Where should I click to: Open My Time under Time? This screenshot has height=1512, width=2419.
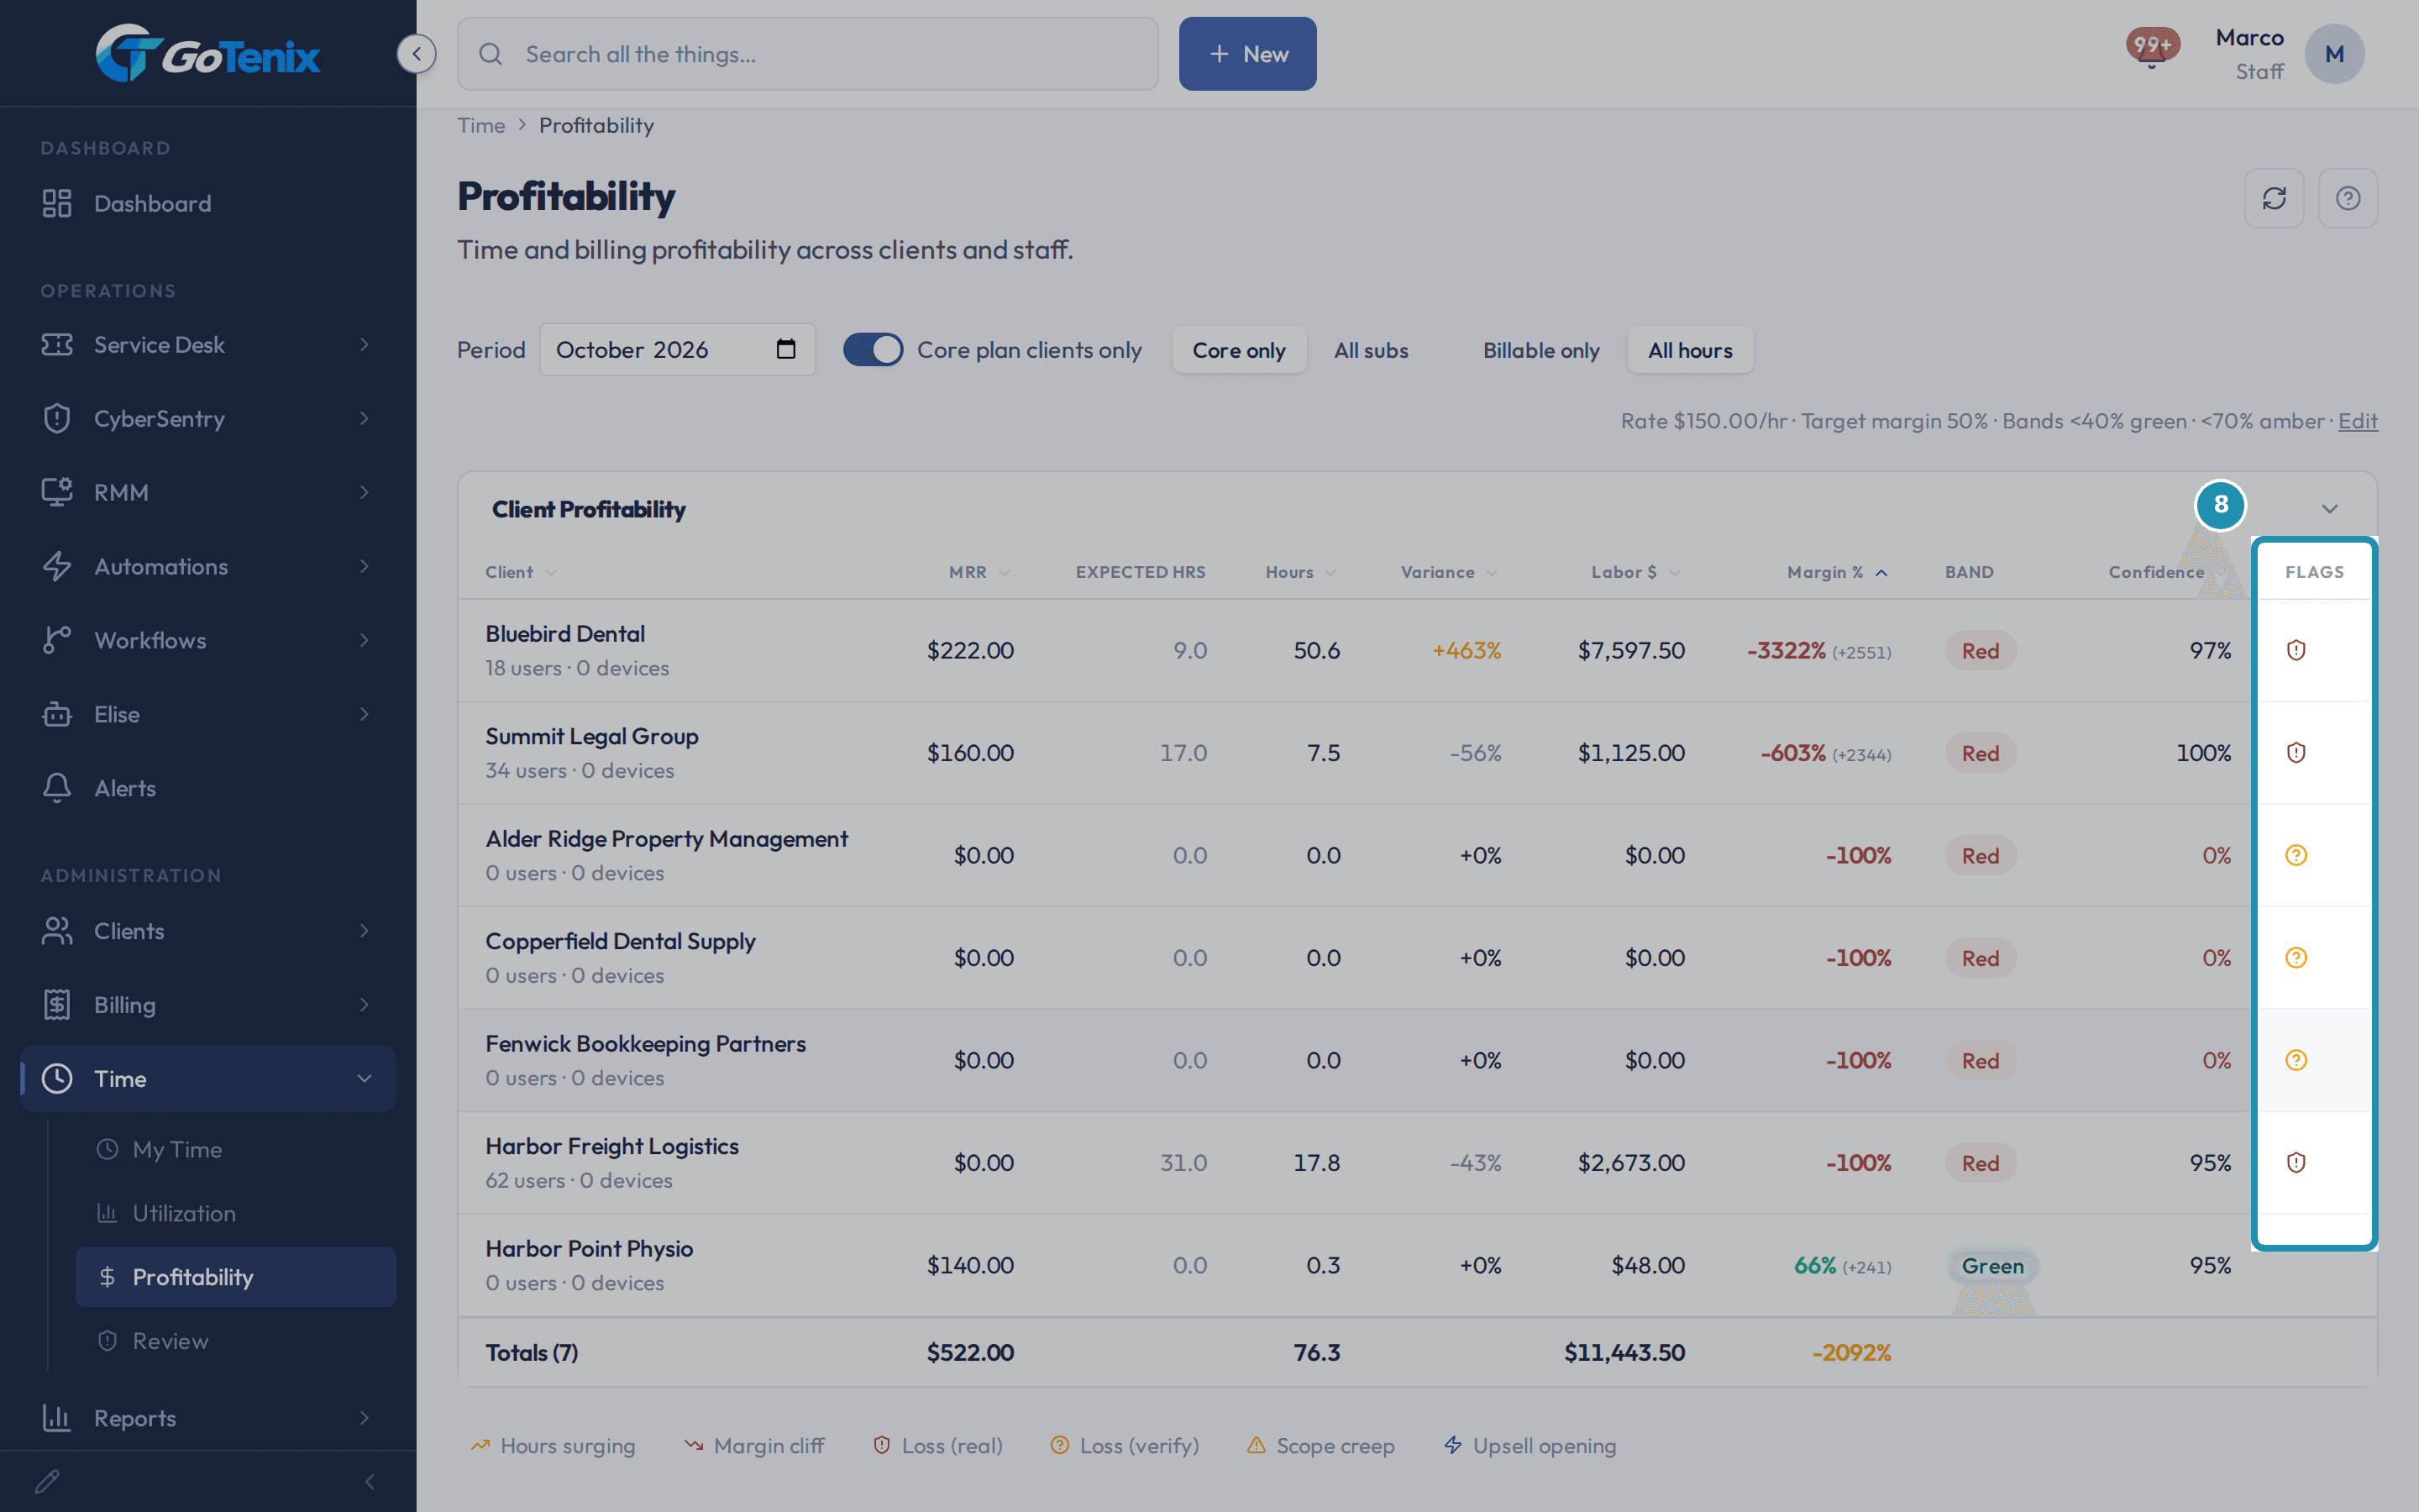[236, 1149]
